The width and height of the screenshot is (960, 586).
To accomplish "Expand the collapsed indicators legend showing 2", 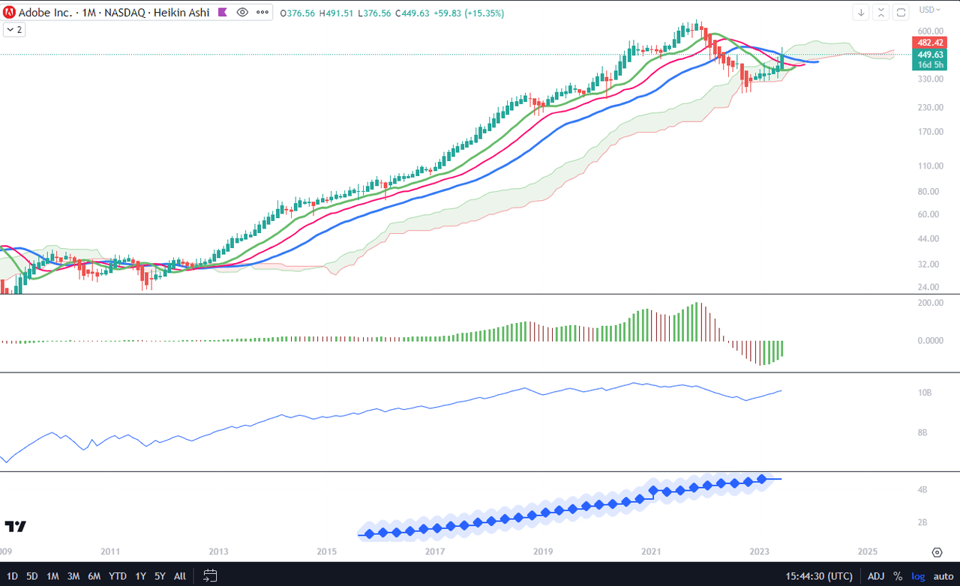I will point(14,29).
